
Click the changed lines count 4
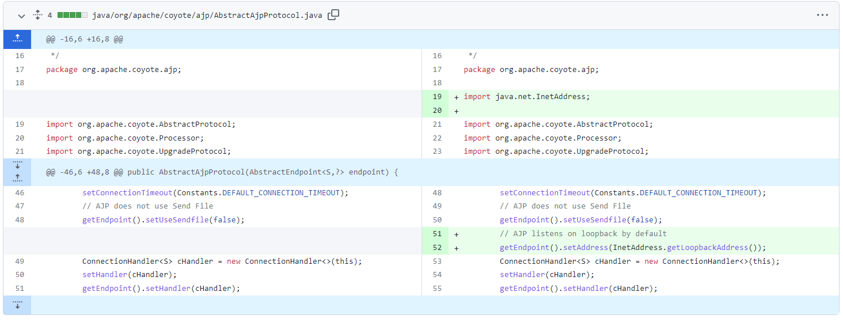coord(50,16)
